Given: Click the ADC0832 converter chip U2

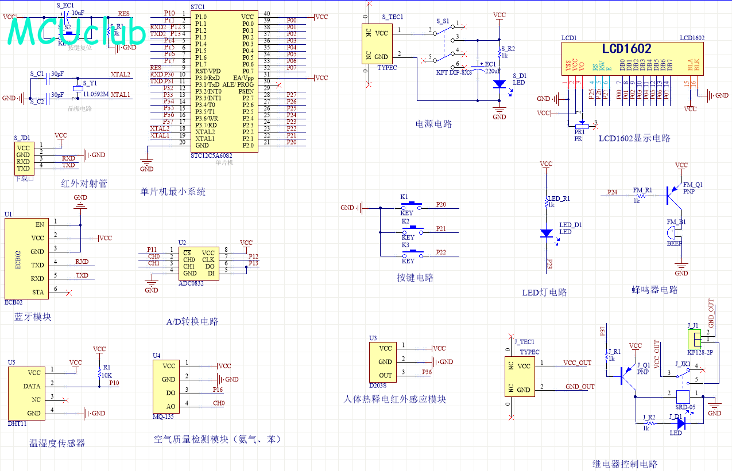Looking at the screenshot, I should click(198, 263).
